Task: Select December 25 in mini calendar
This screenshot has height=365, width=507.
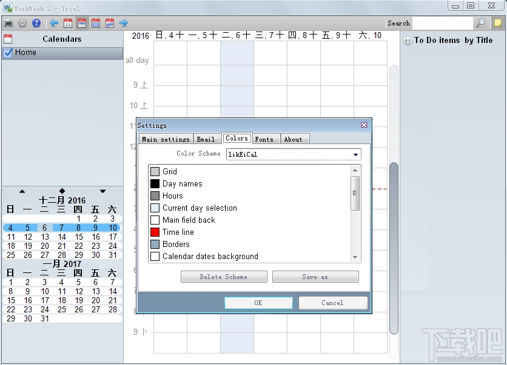Action: click(11, 255)
